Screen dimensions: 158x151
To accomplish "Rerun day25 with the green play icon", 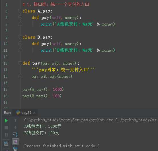I will click(6, 121).
